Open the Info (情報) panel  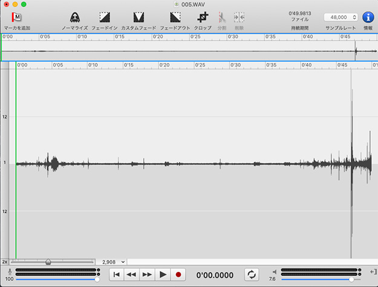[368, 18]
